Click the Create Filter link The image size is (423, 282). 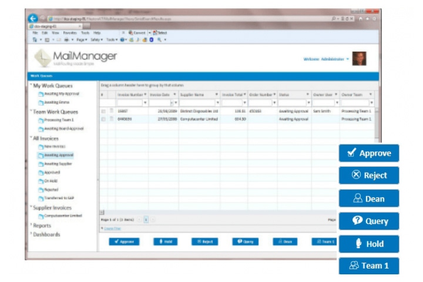(x=112, y=229)
